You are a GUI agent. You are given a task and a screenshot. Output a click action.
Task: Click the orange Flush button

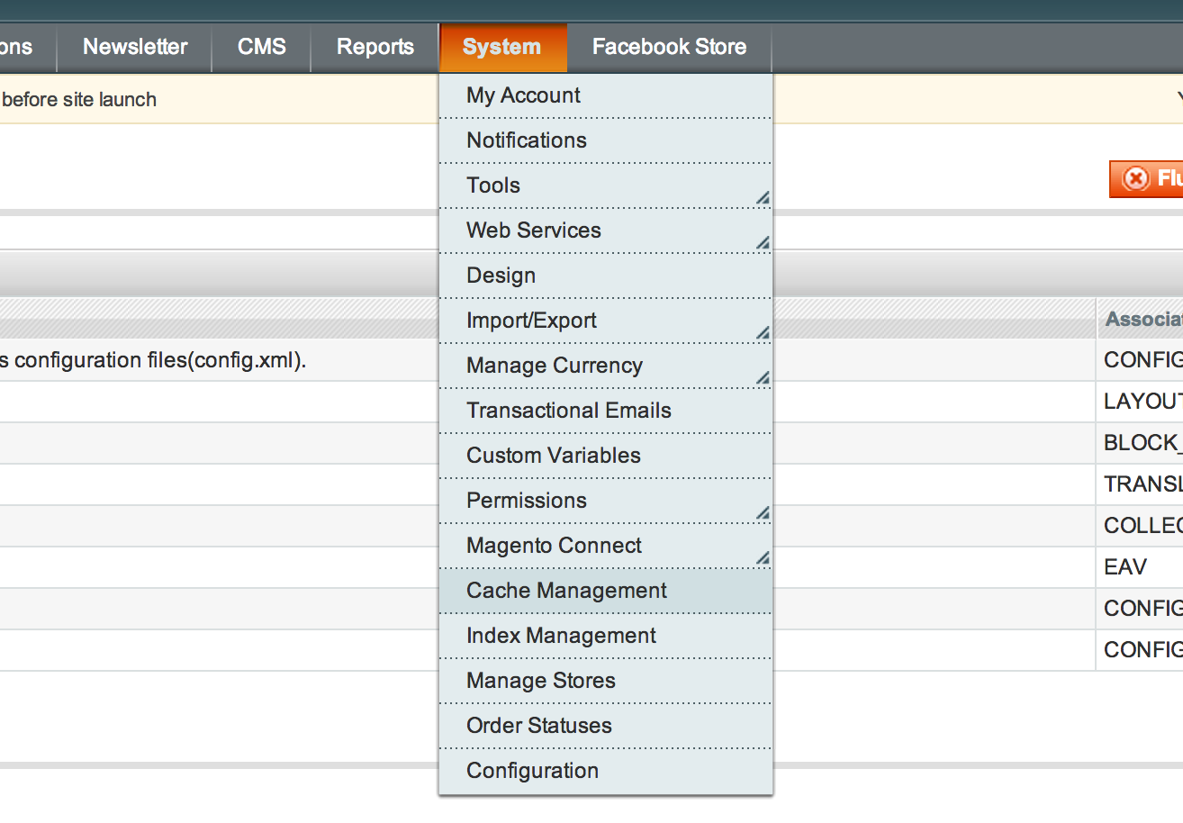click(1146, 179)
